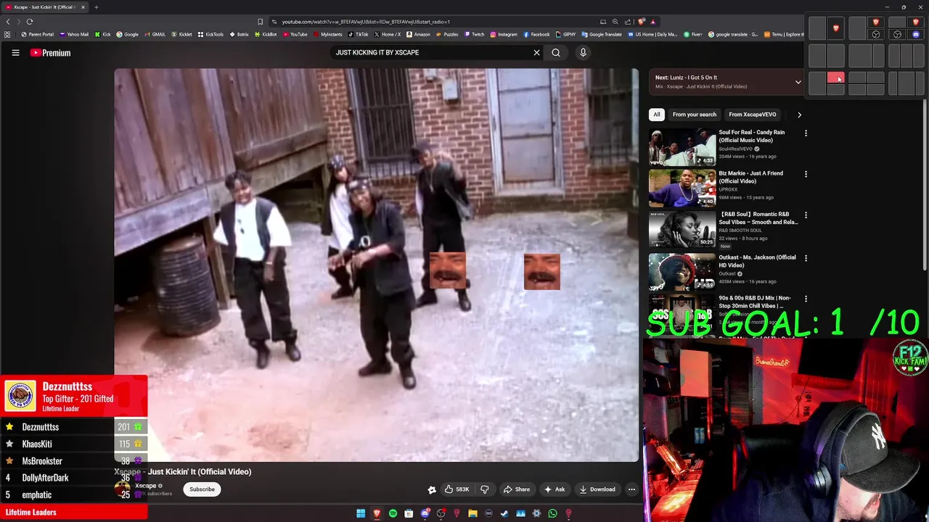
Task: Open the Twitch bookmark
Action: point(474,34)
